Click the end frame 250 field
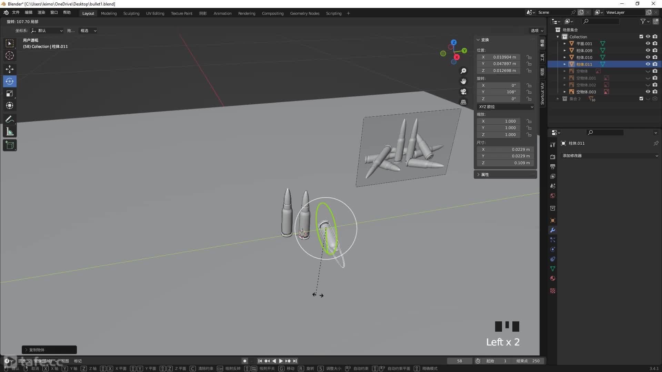662x372 pixels. tap(529, 361)
